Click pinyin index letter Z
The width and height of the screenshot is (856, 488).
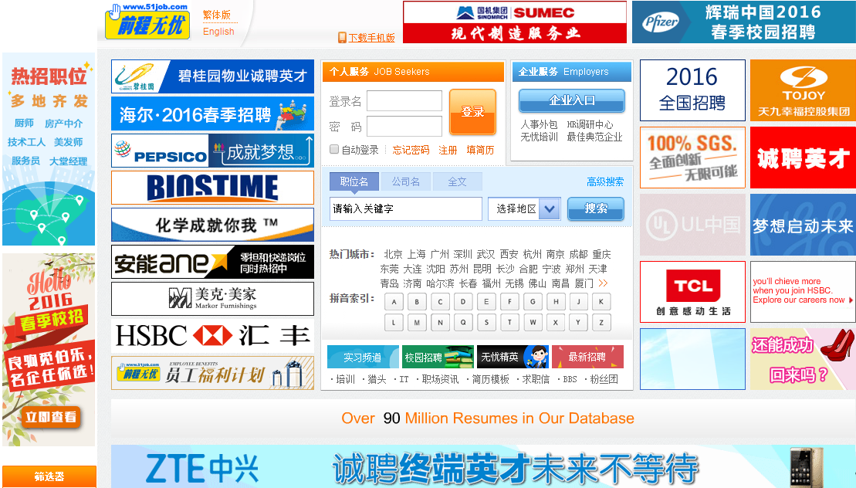(x=601, y=322)
